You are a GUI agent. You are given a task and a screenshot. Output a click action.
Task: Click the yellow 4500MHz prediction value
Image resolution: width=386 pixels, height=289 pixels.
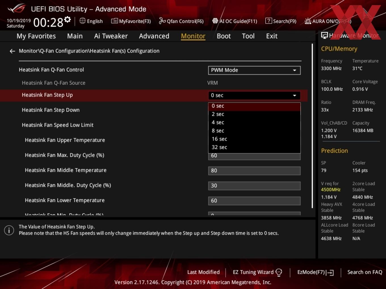pyautogui.click(x=331, y=190)
